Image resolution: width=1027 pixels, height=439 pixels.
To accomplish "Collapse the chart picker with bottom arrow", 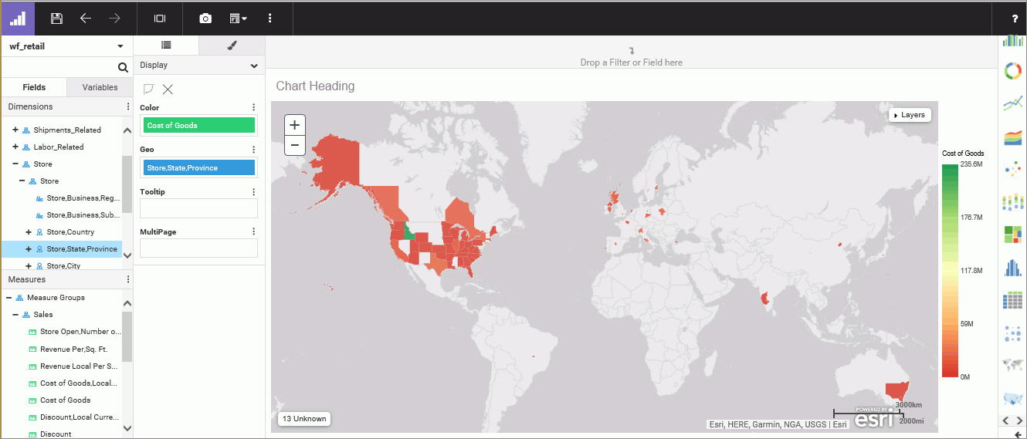I will [x=1016, y=434].
